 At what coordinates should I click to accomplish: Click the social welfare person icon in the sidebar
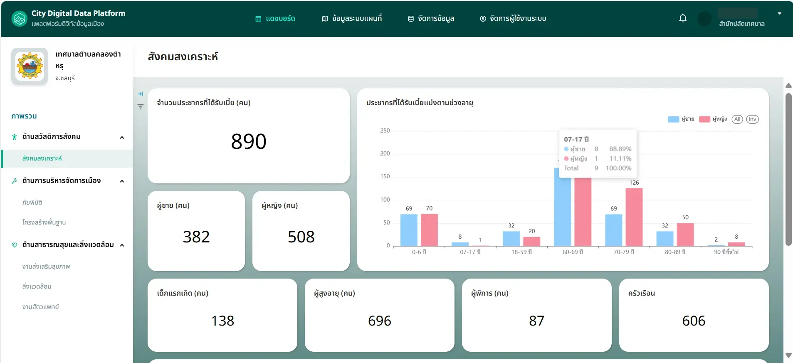14,137
